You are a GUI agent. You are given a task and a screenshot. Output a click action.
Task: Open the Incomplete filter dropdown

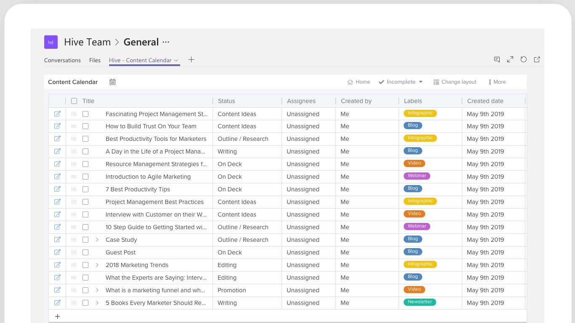(401, 82)
